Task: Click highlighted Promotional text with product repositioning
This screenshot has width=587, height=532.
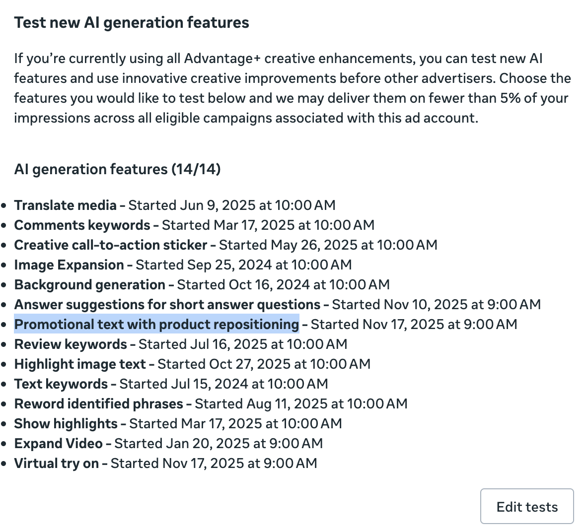Action: coord(156,325)
